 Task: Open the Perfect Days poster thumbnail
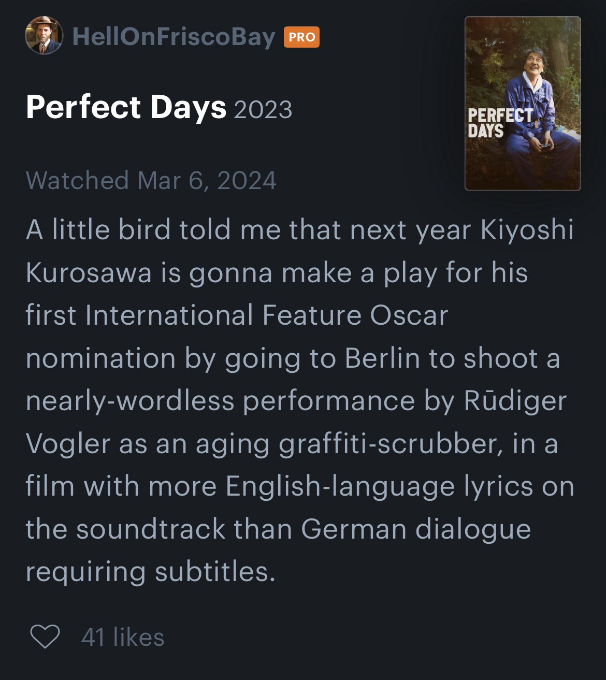(522, 104)
